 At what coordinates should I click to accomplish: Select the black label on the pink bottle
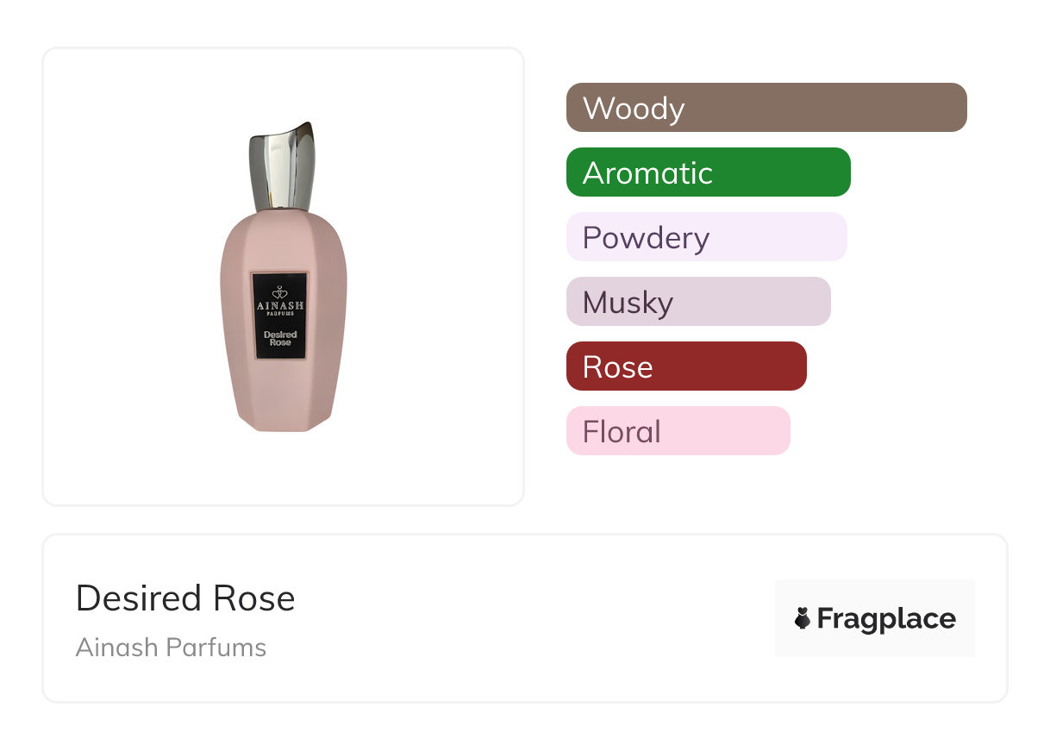280,316
